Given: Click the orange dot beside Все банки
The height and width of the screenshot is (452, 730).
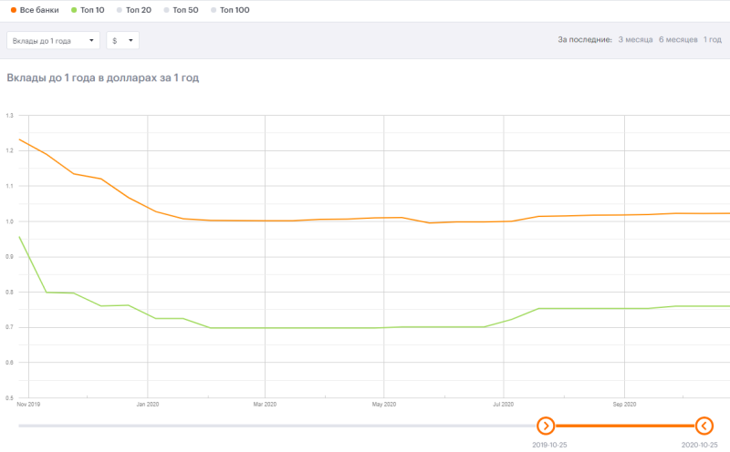Looking at the screenshot, I should [14, 10].
